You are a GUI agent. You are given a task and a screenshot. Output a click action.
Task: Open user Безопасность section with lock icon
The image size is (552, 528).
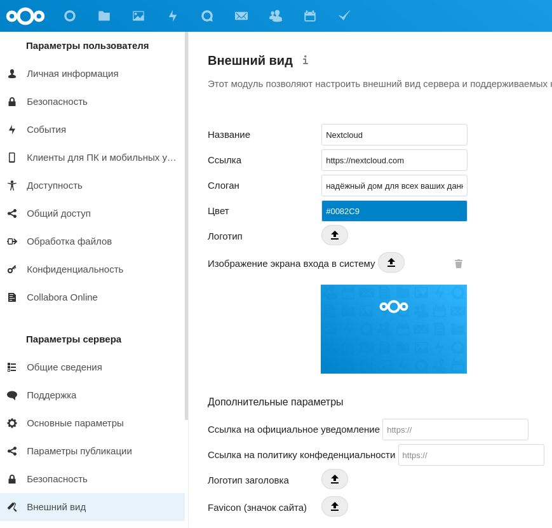click(92, 102)
